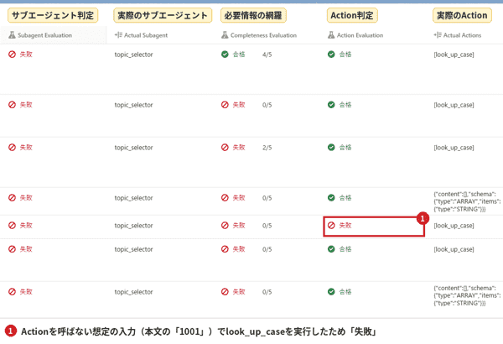This screenshot has height=344, width=503.
Task: Click the green check icon beside the 4/5 score
Action: tap(225, 55)
